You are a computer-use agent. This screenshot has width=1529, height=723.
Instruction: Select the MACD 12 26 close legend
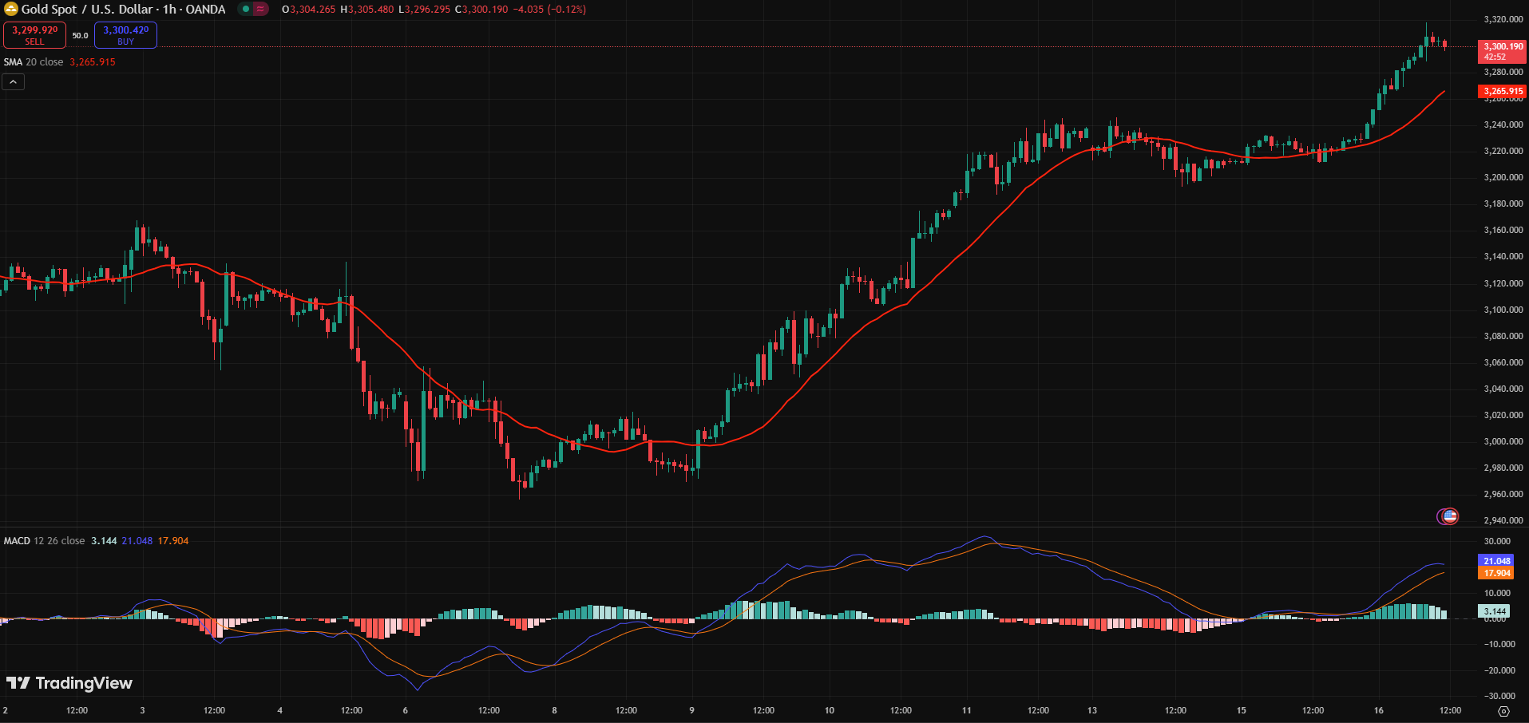tap(44, 541)
